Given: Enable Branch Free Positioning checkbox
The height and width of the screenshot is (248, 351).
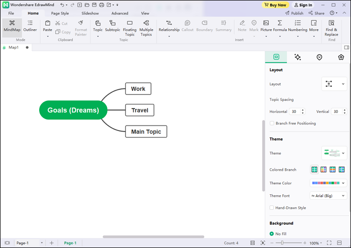Looking at the screenshot, I should click(272, 123).
